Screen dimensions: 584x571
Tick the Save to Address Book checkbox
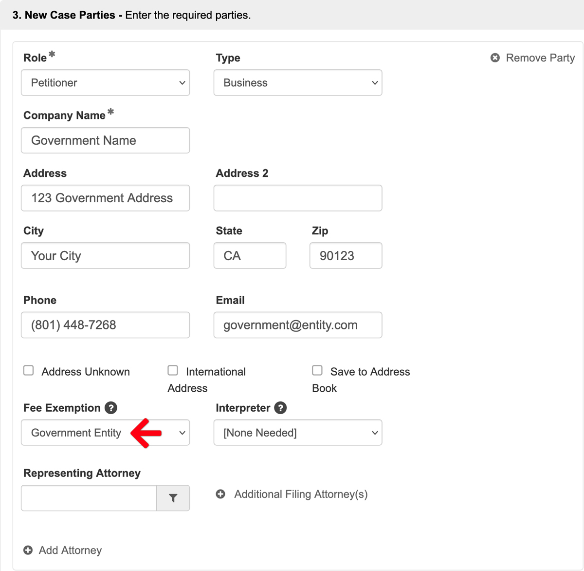(317, 371)
